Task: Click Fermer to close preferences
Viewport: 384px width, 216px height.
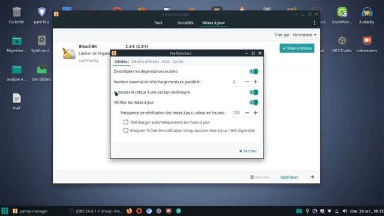Action: (x=248, y=151)
